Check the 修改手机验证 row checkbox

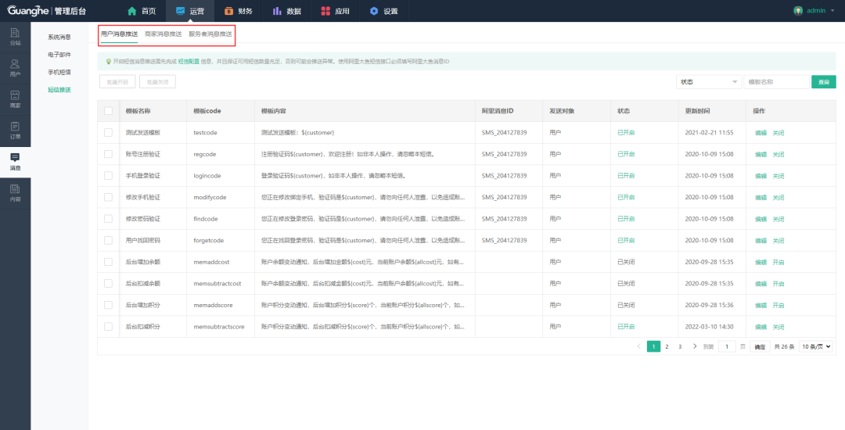(x=108, y=197)
